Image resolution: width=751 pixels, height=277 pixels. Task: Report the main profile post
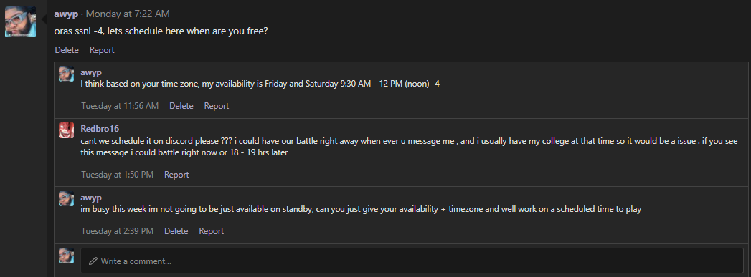[102, 50]
